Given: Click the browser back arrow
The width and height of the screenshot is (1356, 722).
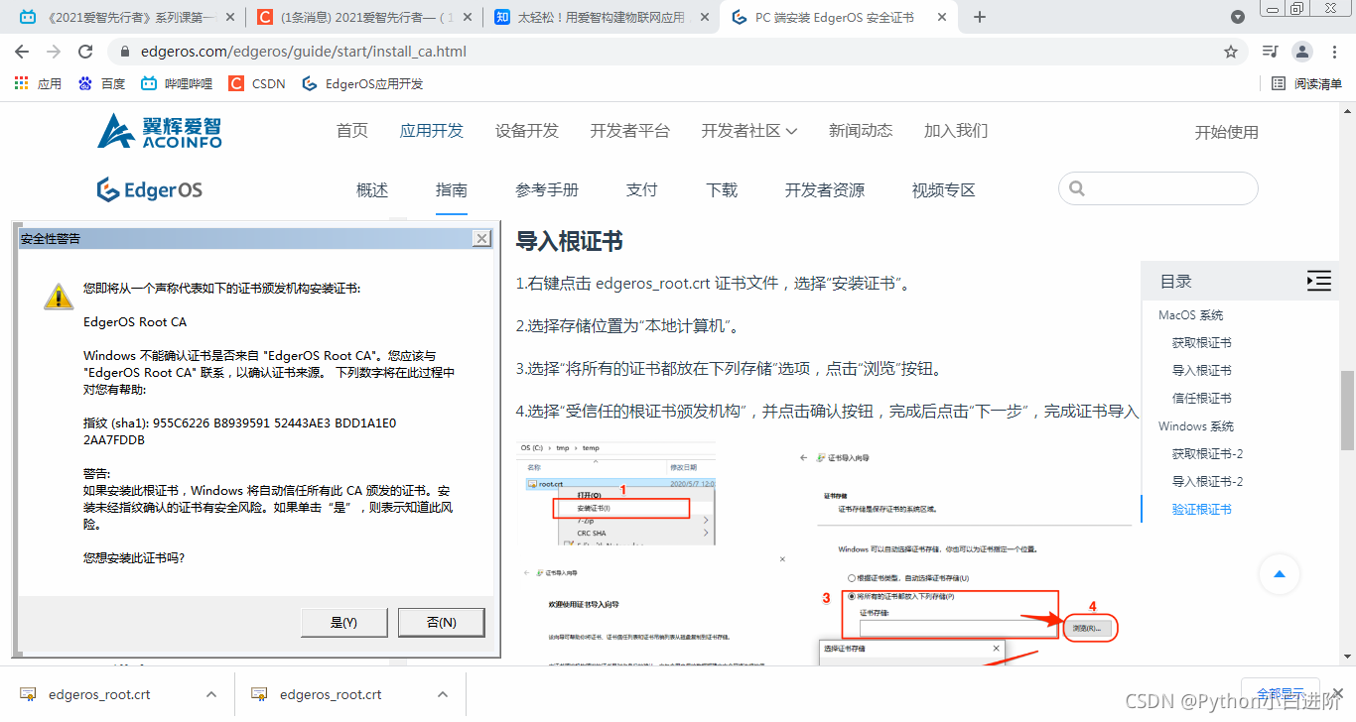Looking at the screenshot, I should coord(22,52).
